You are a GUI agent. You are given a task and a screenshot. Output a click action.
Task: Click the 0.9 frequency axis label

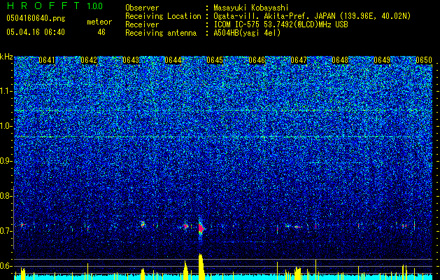coord(5,161)
